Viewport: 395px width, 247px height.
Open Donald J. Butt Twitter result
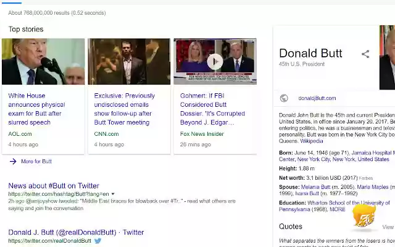[x=76, y=232]
